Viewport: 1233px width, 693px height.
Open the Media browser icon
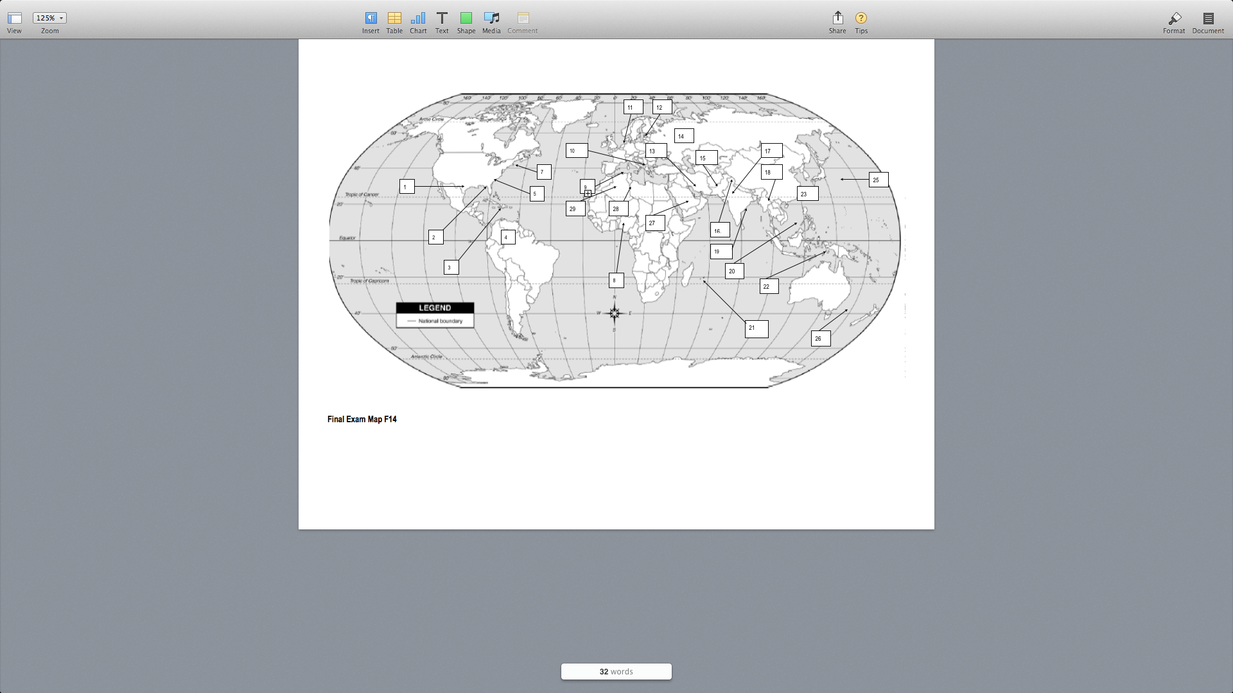[491, 19]
